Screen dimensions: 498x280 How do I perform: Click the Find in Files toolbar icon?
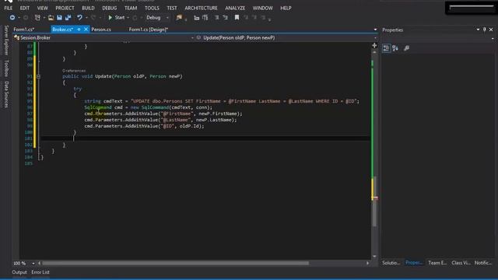[x=179, y=18]
